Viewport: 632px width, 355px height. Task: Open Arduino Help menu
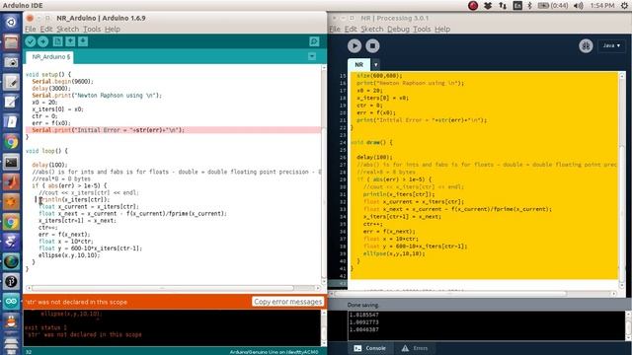[x=113, y=29]
